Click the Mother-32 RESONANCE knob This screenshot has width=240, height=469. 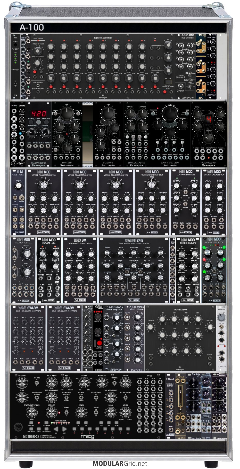[102, 383]
